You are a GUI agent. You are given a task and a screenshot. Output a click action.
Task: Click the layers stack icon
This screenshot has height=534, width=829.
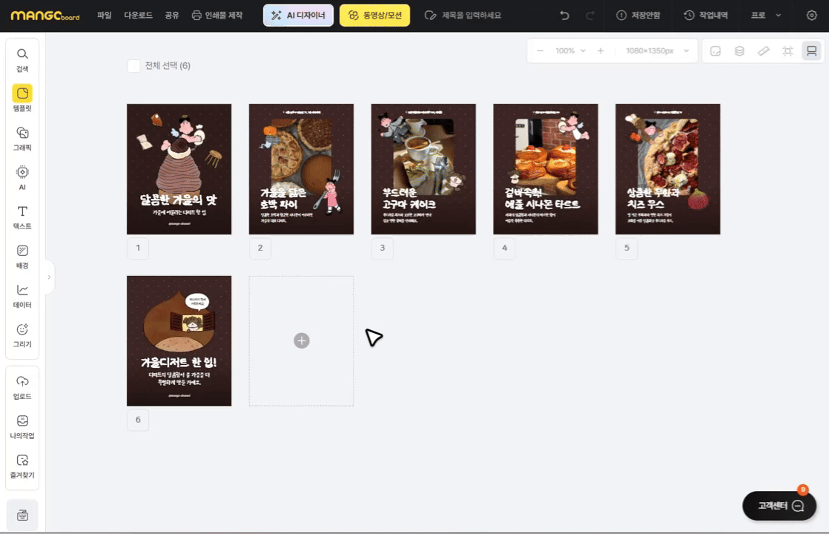coord(739,51)
